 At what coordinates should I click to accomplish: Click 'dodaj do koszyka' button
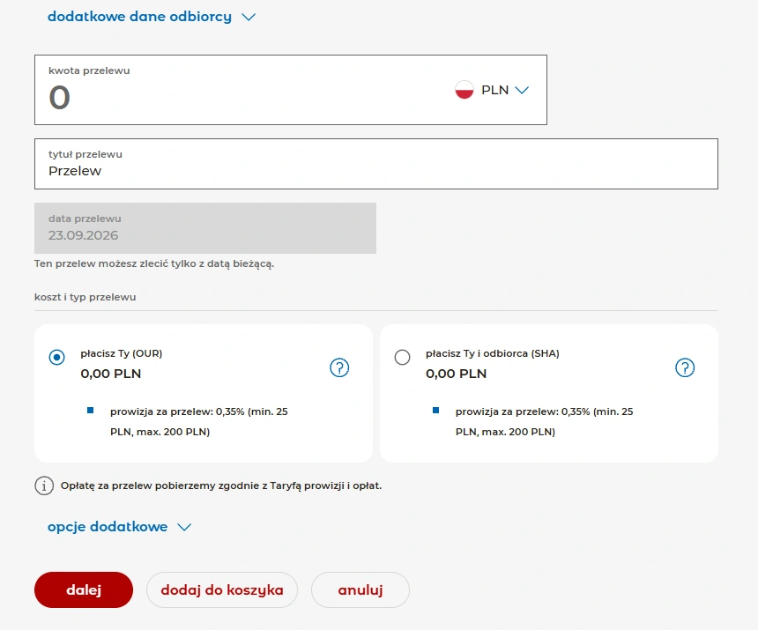[222, 589]
